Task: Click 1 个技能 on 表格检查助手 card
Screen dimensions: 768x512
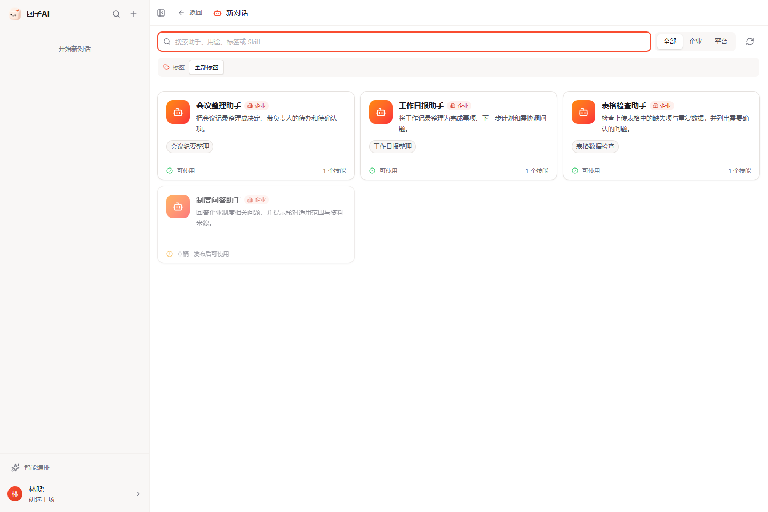Action: [x=740, y=171]
